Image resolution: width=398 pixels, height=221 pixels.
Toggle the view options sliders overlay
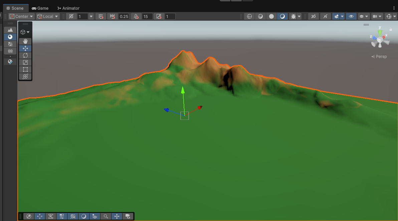pyautogui.click(x=62, y=216)
